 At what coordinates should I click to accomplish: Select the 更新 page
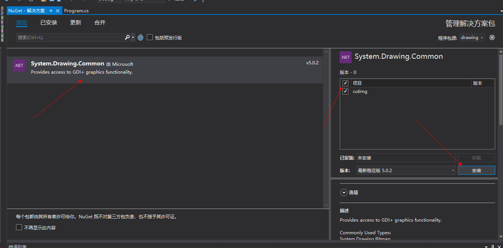76,22
